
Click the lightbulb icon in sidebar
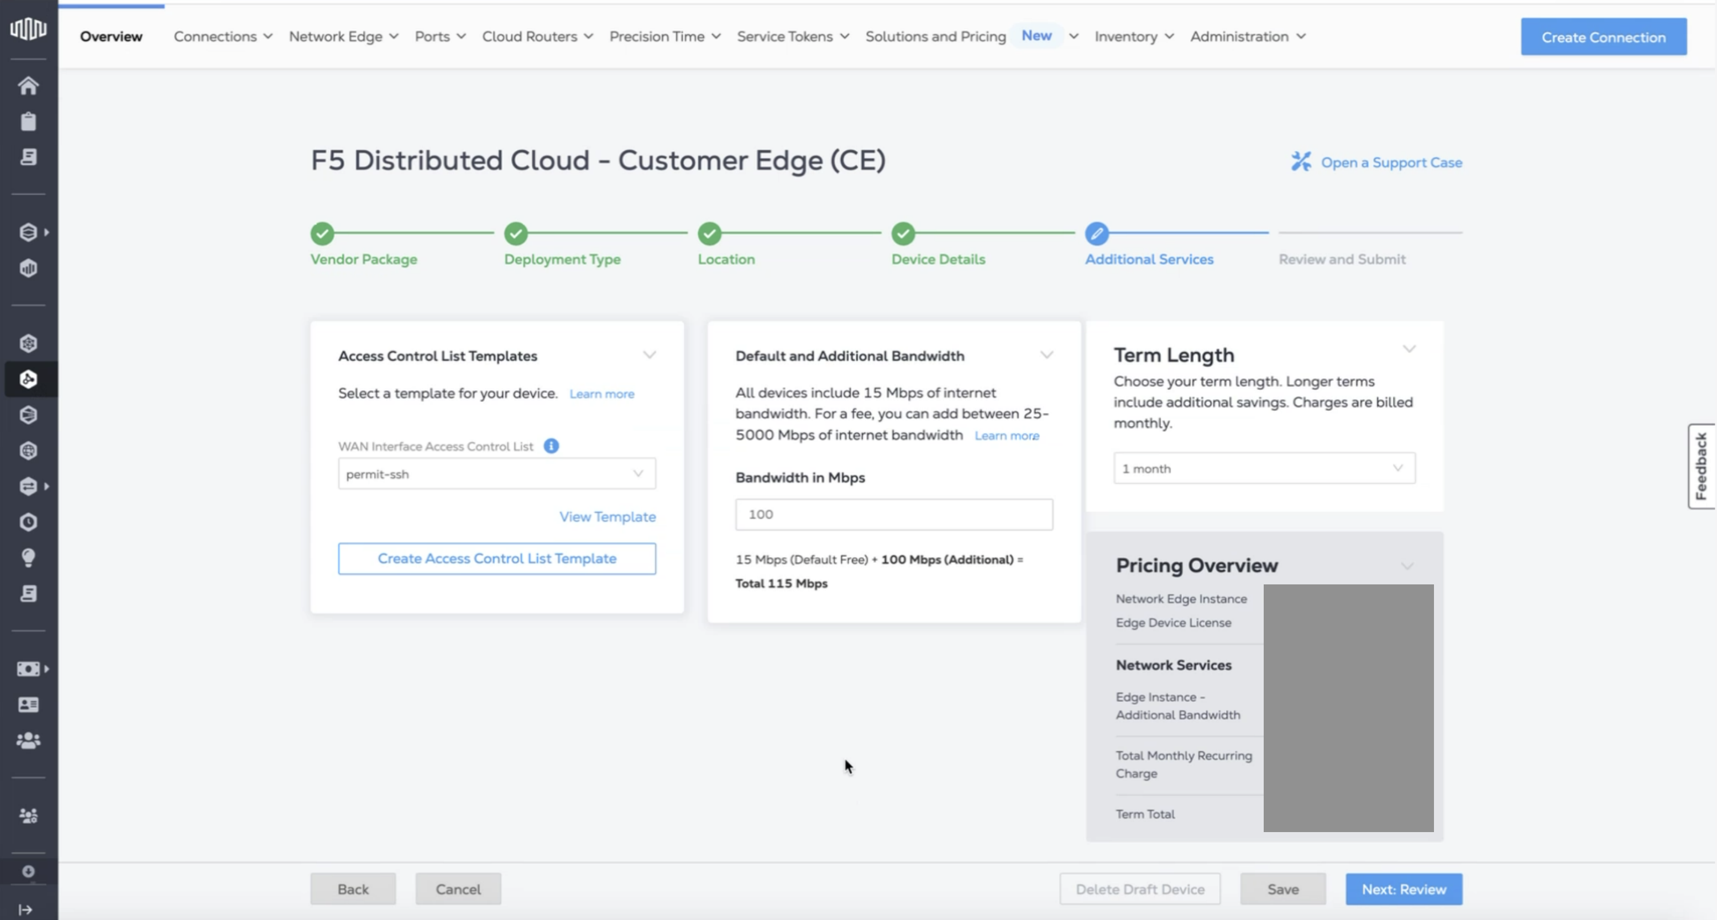point(28,557)
